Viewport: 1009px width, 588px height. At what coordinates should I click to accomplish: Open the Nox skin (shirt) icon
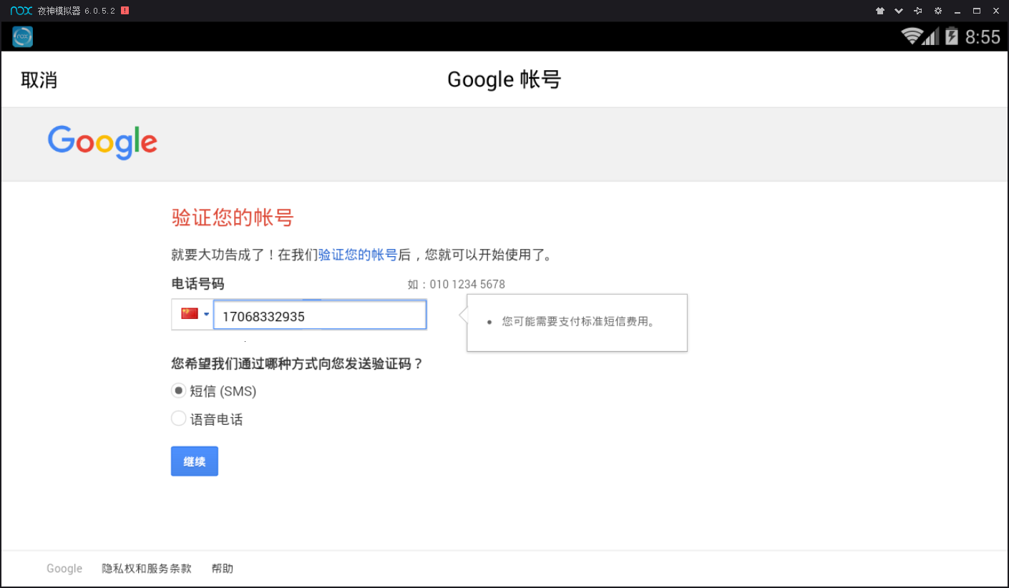(879, 11)
